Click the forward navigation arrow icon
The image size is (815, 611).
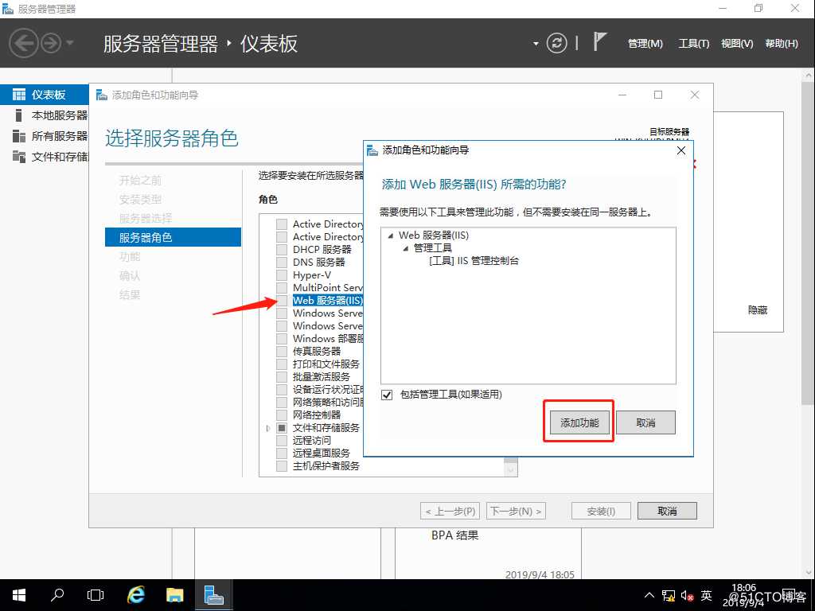[51, 43]
